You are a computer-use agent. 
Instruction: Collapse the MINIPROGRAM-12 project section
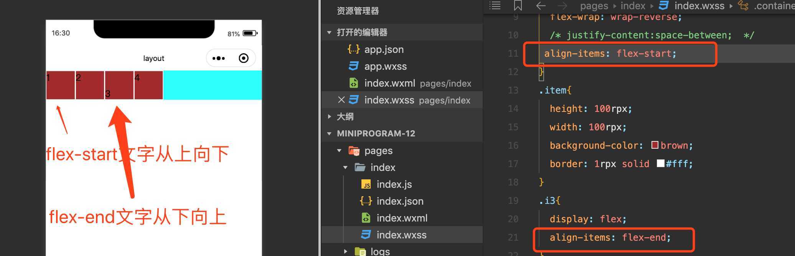(329, 133)
